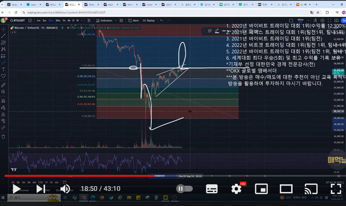Screen dimensions: 346x206
Task: Enable theater mode view
Action: [x=286, y=189]
